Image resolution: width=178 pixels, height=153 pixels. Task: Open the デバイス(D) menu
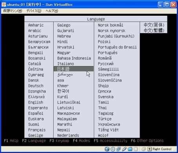[34, 11]
